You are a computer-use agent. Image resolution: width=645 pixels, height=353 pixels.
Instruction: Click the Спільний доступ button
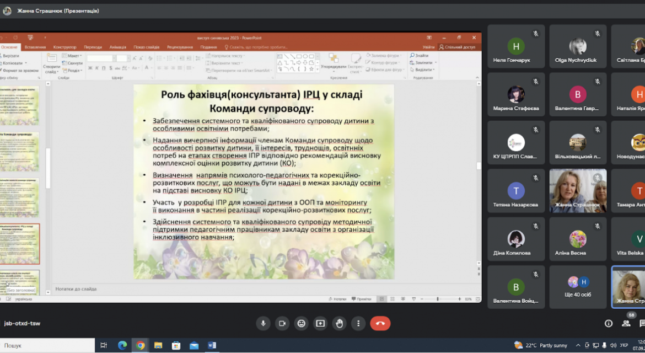457,47
